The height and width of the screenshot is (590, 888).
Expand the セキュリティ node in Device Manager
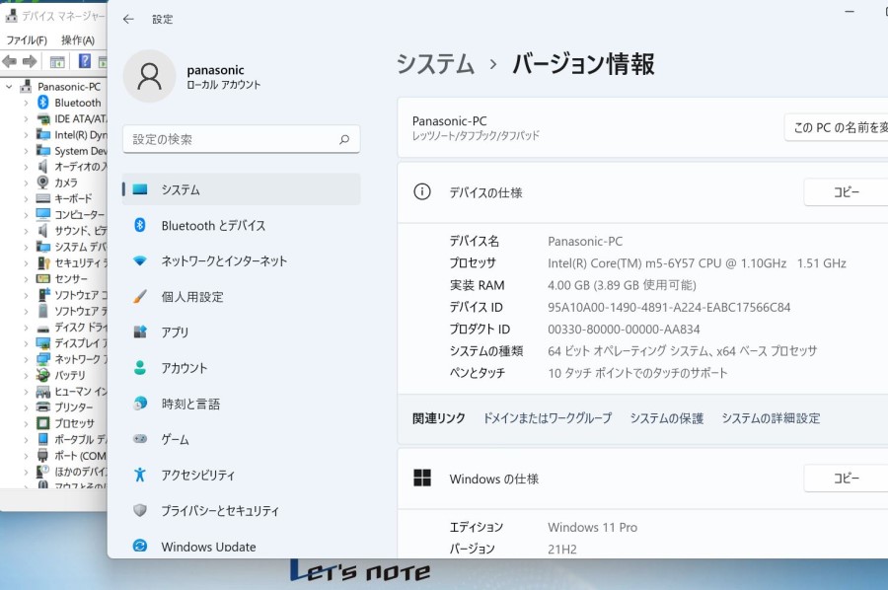(x=26, y=262)
